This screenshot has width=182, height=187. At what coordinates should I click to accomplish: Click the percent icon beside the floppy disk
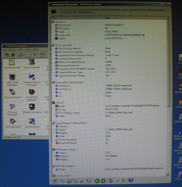(x=75, y=181)
